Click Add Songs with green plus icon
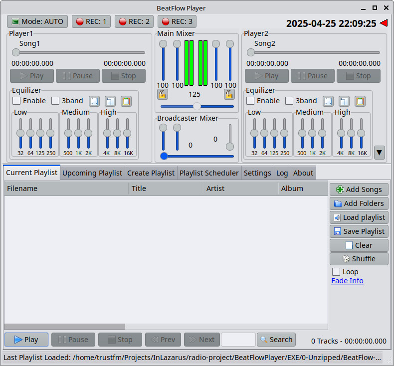Image resolution: width=394 pixels, height=366 pixels. point(359,189)
